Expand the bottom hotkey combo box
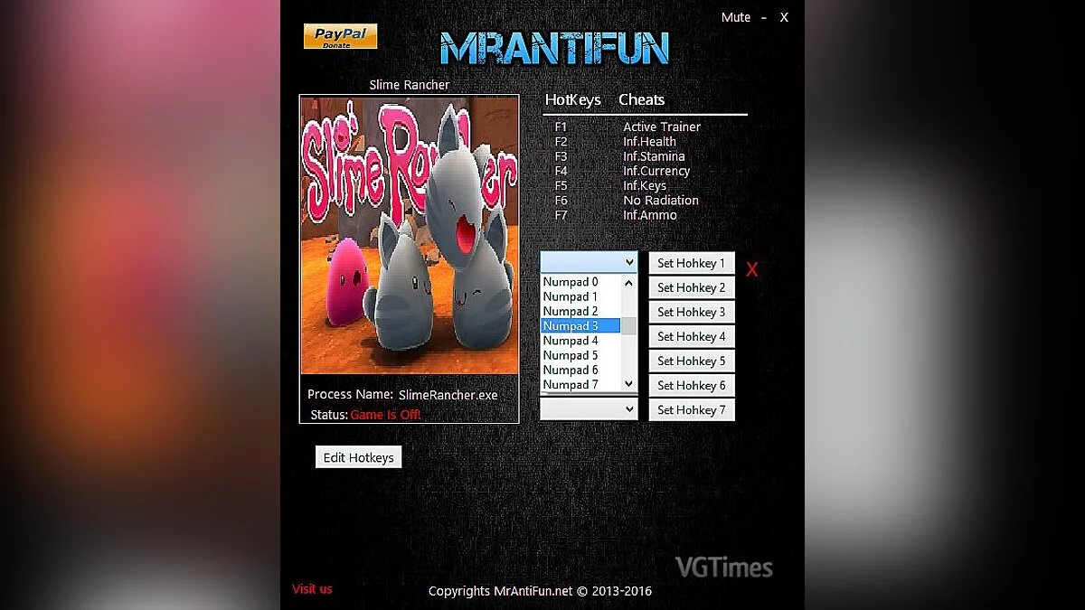The width and height of the screenshot is (1085, 610). [x=629, y=409]
